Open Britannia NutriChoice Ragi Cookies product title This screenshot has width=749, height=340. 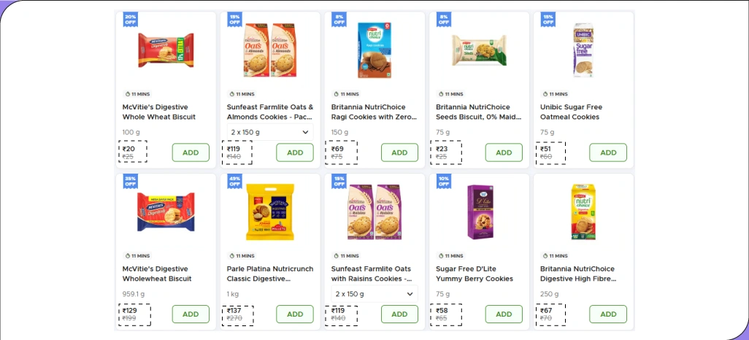click(x=374, y=112)
